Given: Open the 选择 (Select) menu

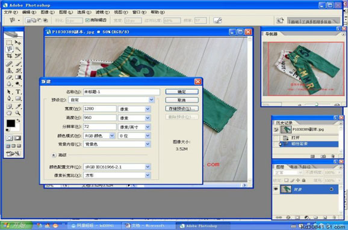Looking at the screenshot, I should (x=84, y=12).
